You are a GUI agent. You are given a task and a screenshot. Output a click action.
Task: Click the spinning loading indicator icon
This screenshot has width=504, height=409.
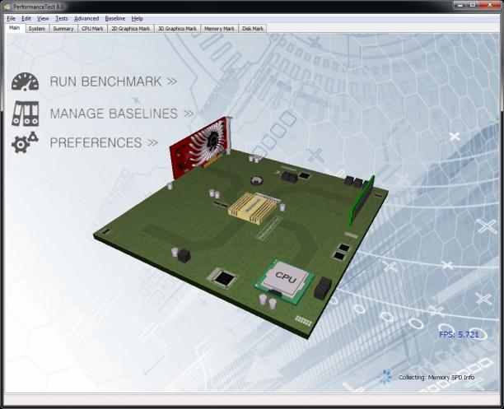pyautogui.click(x=385, y=377)
